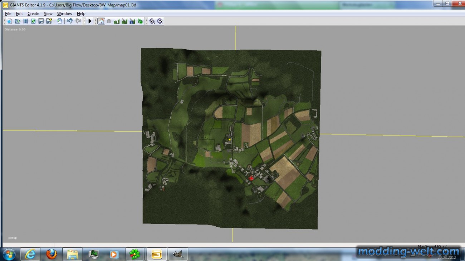This screenshot has height=261, width=465.
Task: Open the Help menu
Action: tap(81, 14)
